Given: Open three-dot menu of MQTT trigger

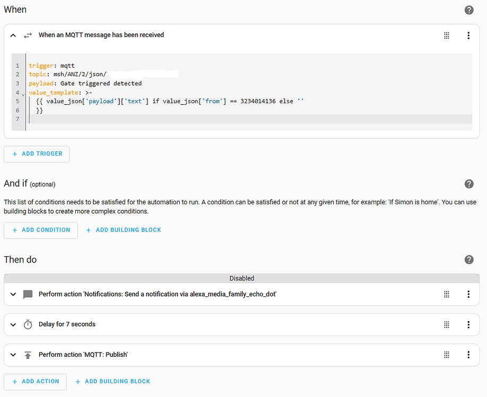Looking at the screenshot, I should 468,35.
